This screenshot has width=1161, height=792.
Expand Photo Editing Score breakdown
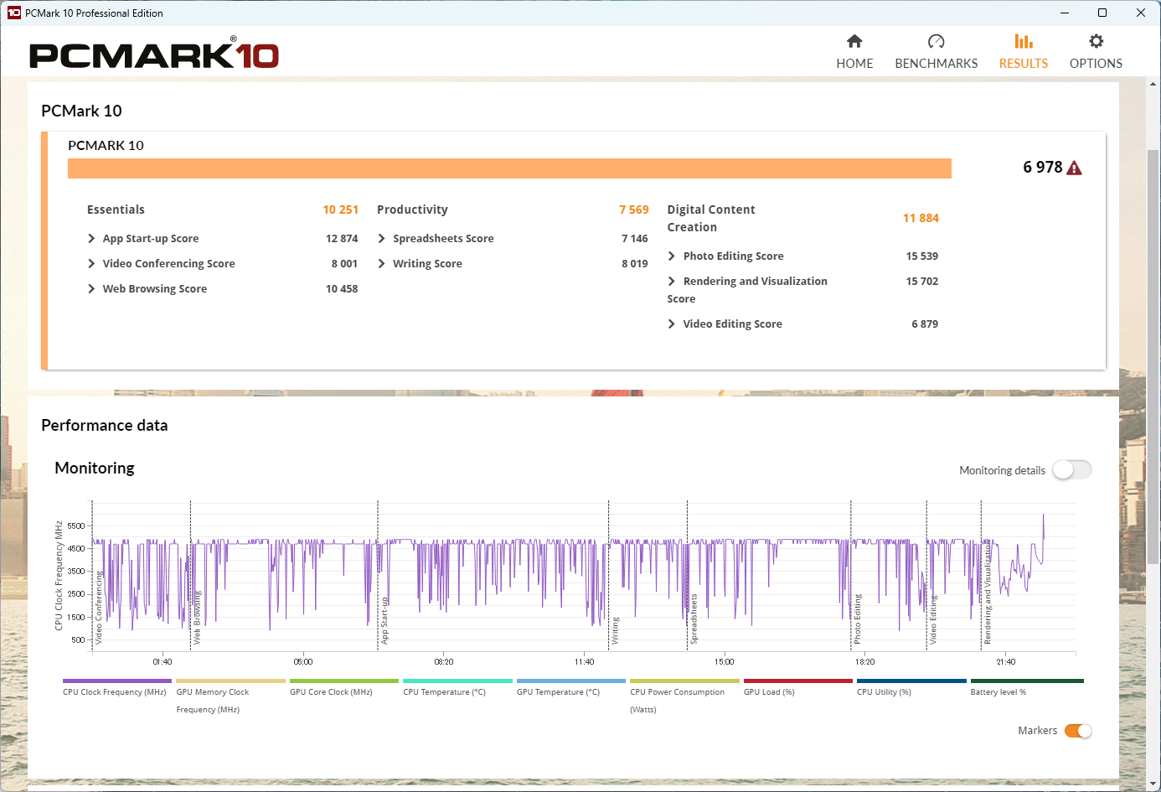672,256
